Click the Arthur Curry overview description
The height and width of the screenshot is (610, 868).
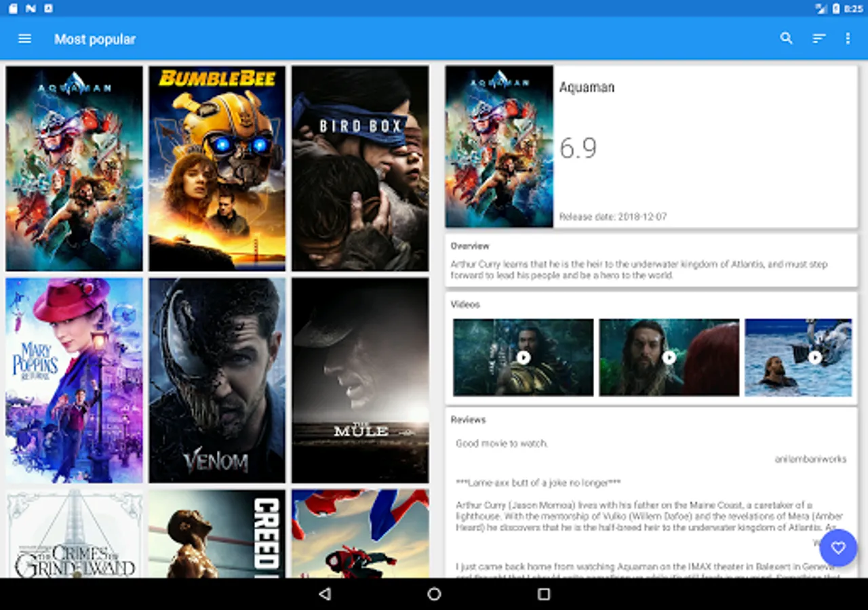[639, 270]
